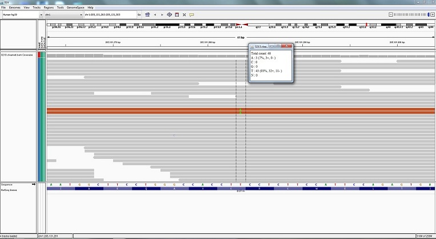Click the define region of interest icon
436x239 pixels.
[177, 14]
